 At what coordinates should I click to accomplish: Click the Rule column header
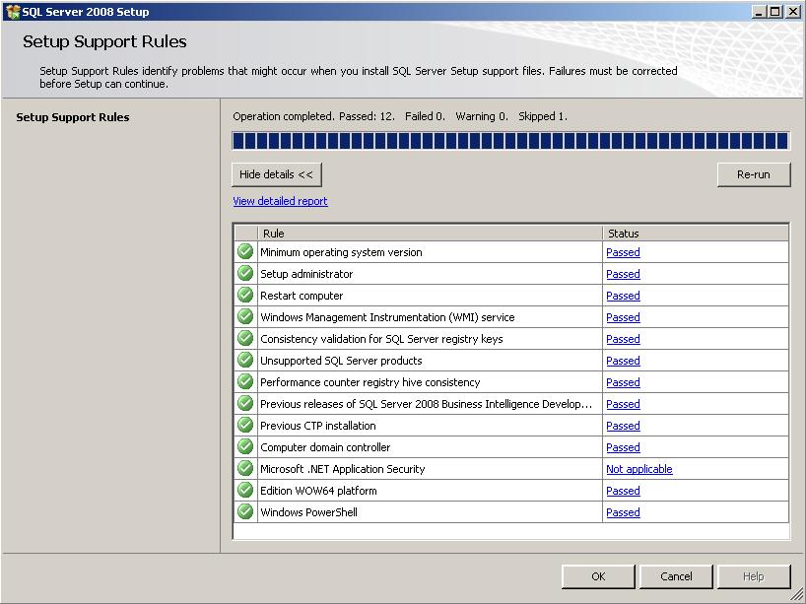click(x=430, y=234)
